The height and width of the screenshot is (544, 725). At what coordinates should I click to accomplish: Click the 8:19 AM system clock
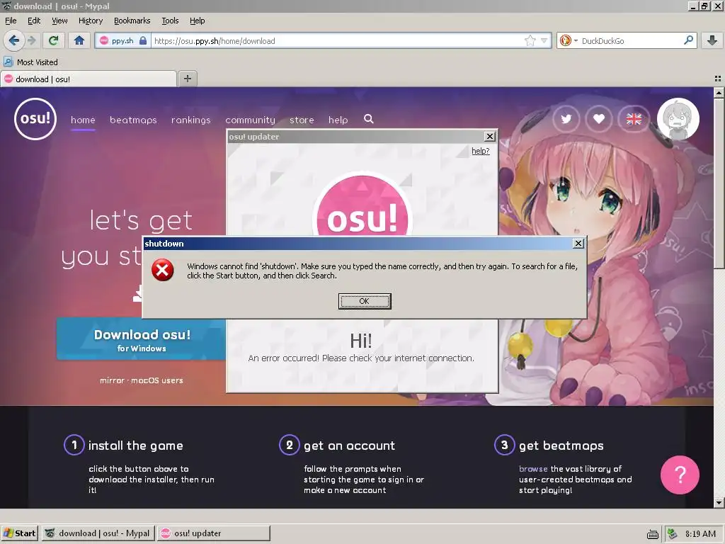tap(700, 534)
